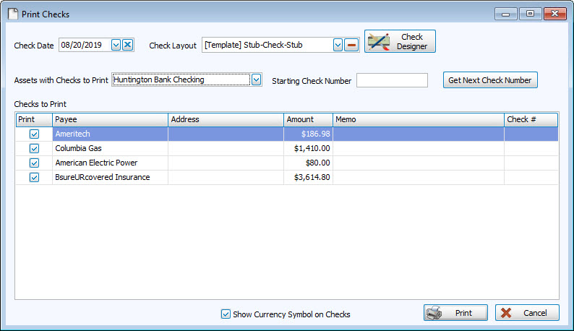Screen dimensions: 574x331
Task: Toggle print checkbox for American Electric Power
Action: 34,163
